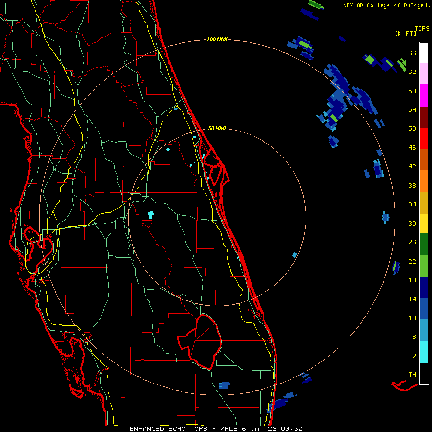Click the navy legend swatch above 14
Viewport: 432px width, 432px height.
click(424, 288)
